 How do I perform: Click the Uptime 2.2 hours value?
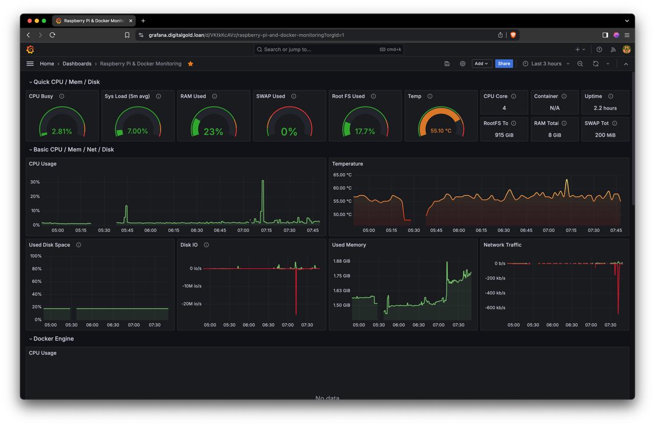click(x=605, y=108)
